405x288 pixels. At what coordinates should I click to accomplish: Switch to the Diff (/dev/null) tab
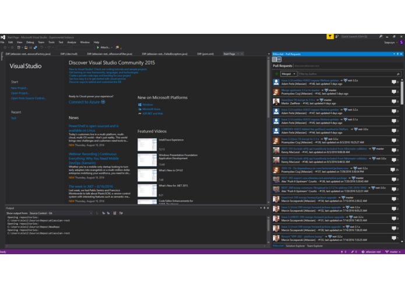(x=69, y=54)
